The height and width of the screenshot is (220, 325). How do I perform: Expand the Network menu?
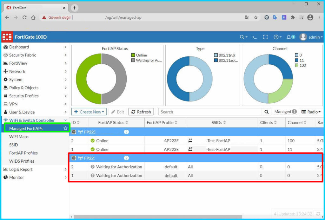coord(35,71)
